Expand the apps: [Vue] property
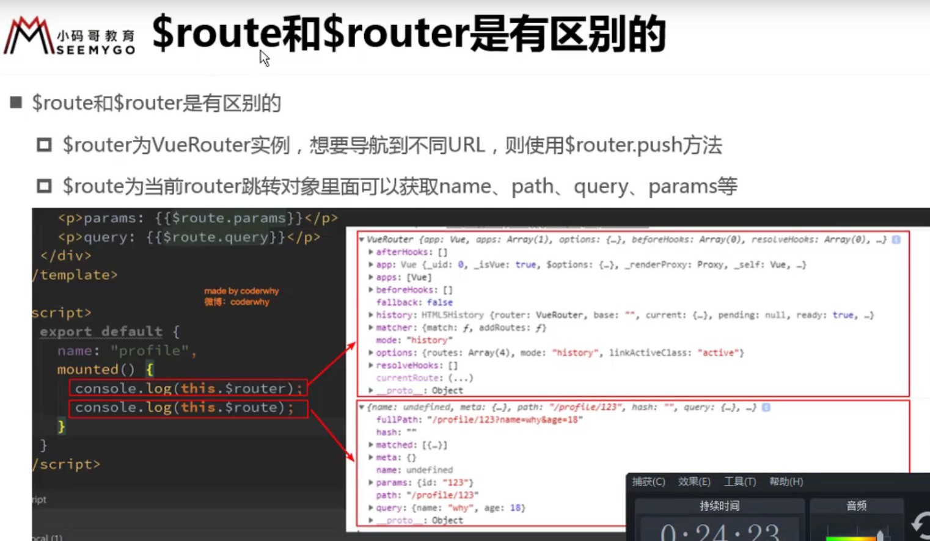930x541 pixels. coord(371,277)
